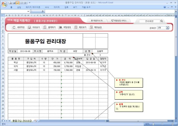
Task: Click the 입금여부 column header cell
Action: (x=78, y=59)
